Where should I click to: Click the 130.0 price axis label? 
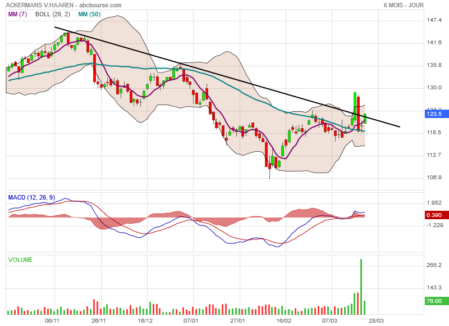434,88
